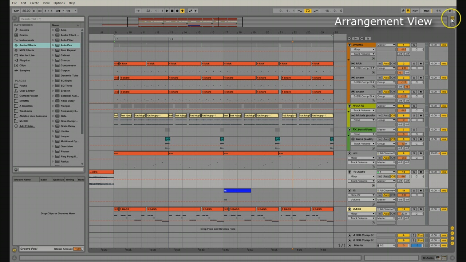Viewport: 466px width, 262px height.
Task: Toggle the Automation Arm button
Action: (191, 11)
